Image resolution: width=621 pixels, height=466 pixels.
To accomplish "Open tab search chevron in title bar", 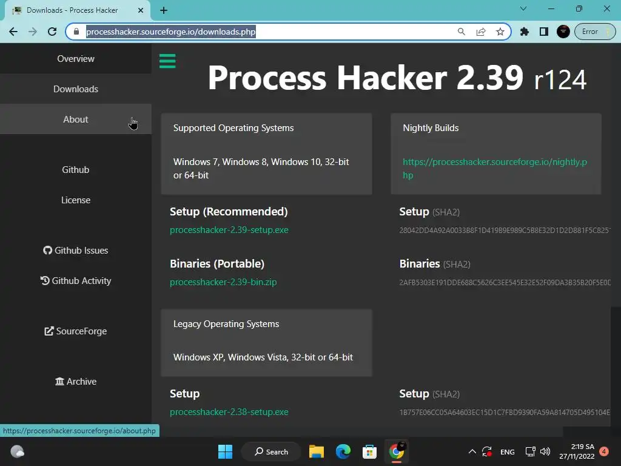I will click(x=523, y=8).
